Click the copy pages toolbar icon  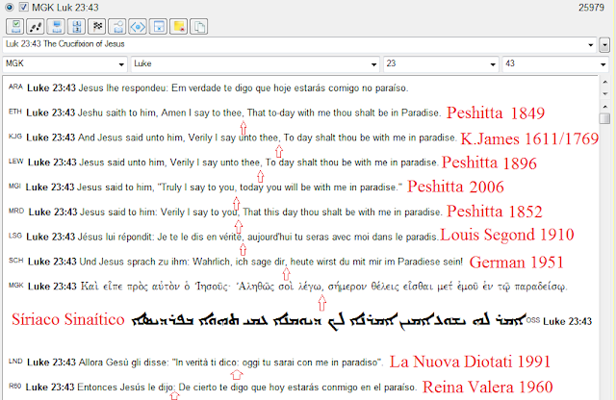pyautogui.click(x=199, y=27)
